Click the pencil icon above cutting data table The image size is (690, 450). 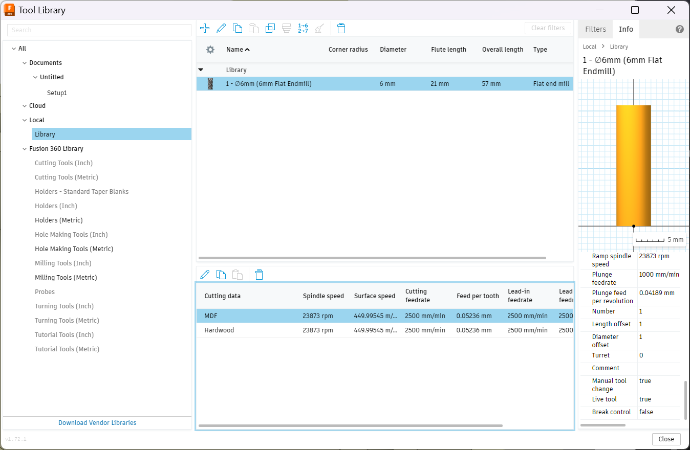click(x=205, y=275)
